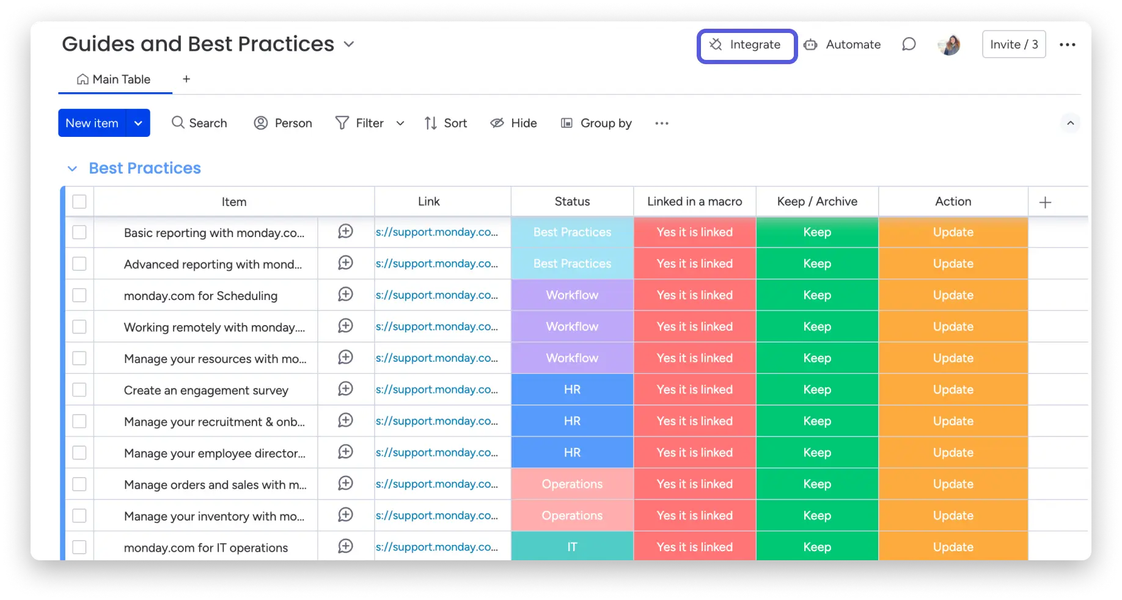Open the Integrate panel
The height and width of the screenshot is (600, 1122).
click(747, 45)
